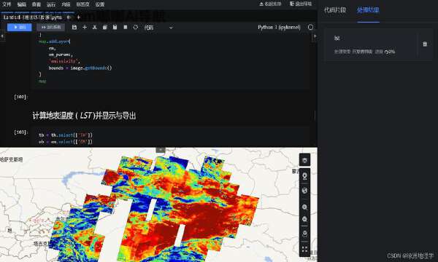This screenshot has width=438, height=262.
Task: Open the 运行 menu
Action: click(x=51, y=4)
